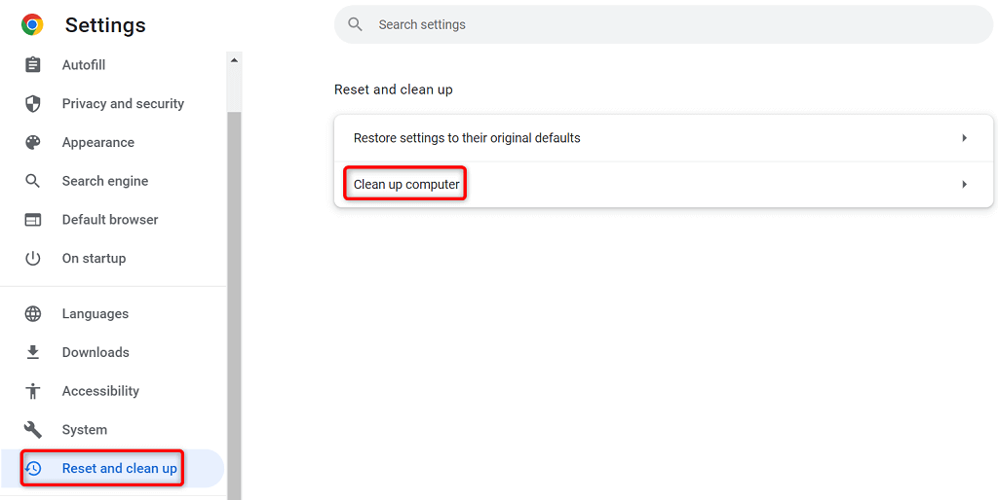Expand Clean up computer arrow
This screenshot has width=998, height=500.
click(x=964, y=185)
